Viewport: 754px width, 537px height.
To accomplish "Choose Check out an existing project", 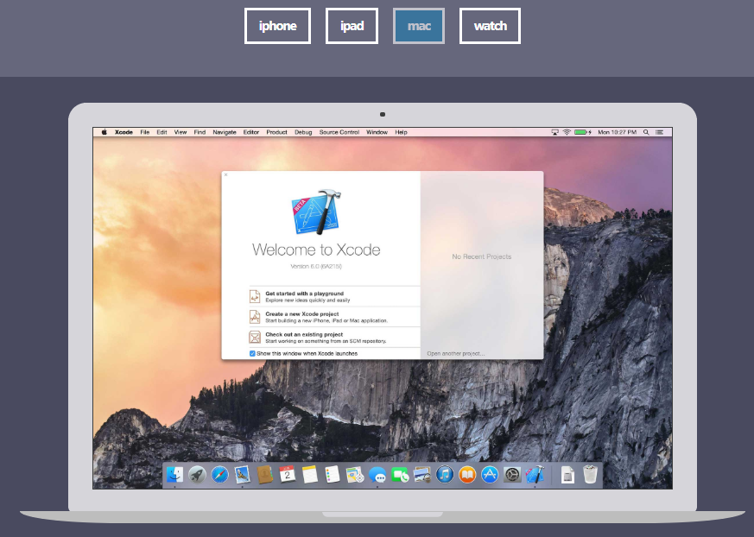I will [x=335, y=337].
